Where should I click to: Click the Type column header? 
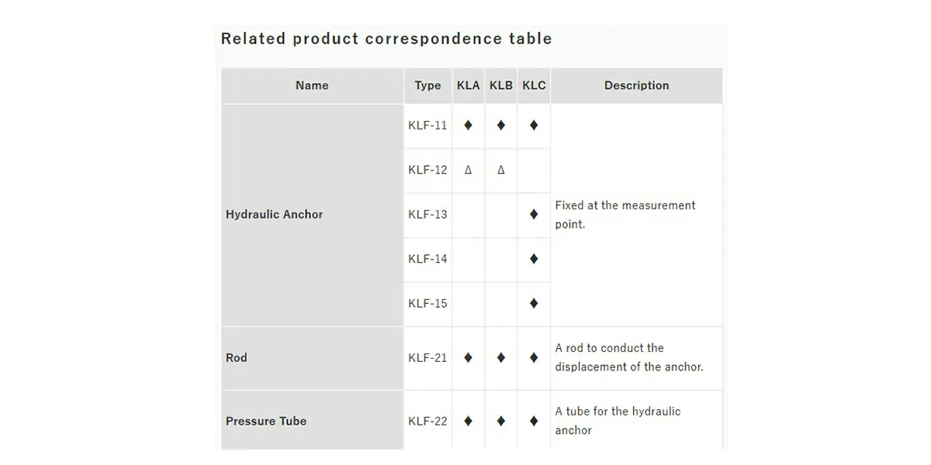tap(427, 85)
